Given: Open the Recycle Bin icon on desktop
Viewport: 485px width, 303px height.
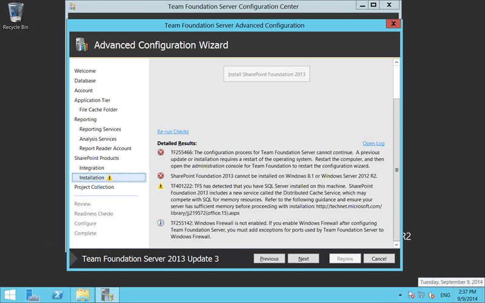Looking at the screenshot, I should (x=16, y=16).
